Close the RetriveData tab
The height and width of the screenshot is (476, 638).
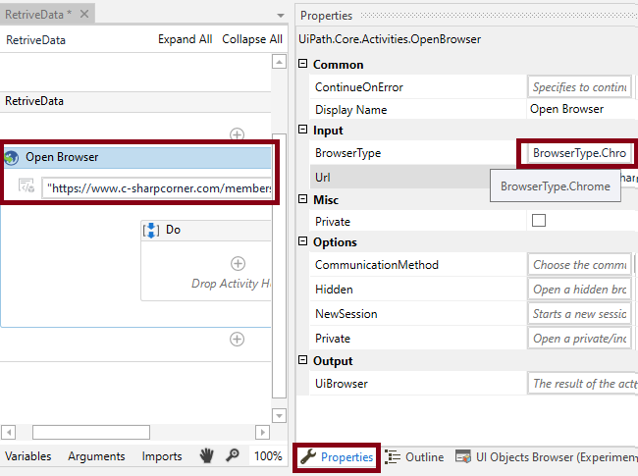[x=84, y=15]
